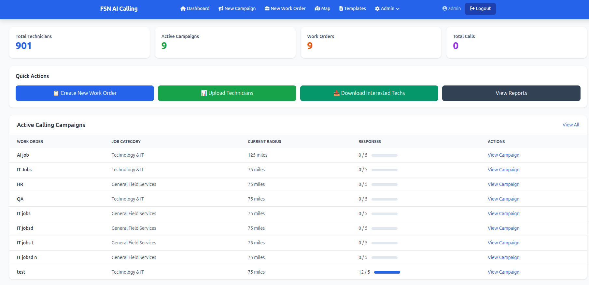The height and width of the screenshot is (285, 589).
Task: View Campaign for QA row
Action: 503,199
